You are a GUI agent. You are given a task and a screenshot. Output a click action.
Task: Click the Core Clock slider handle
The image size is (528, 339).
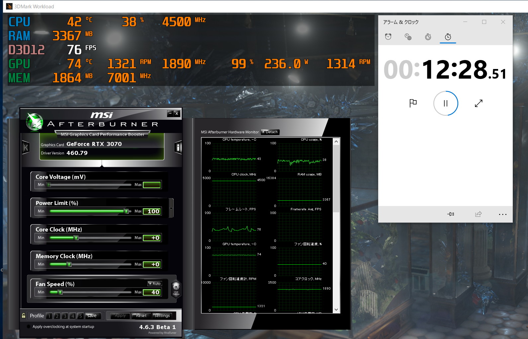[76, 237]
